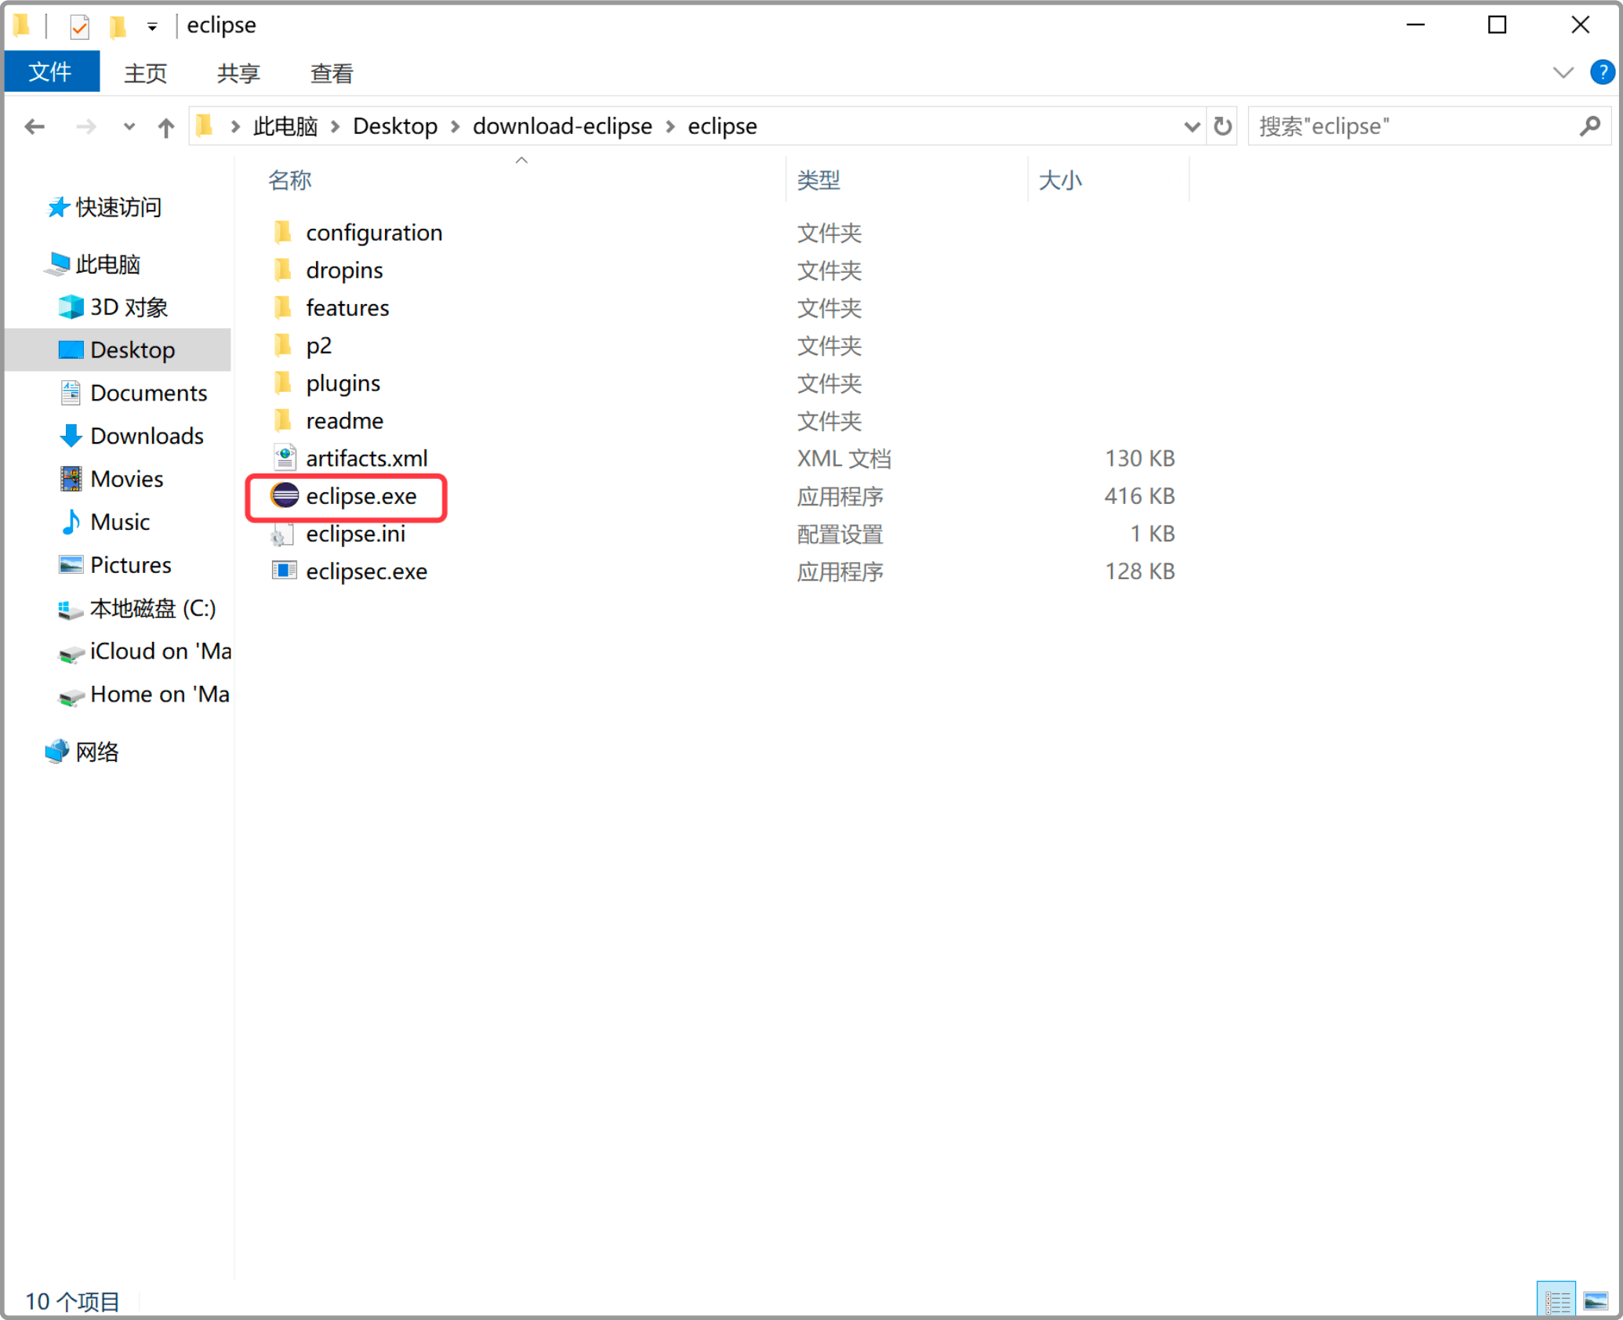The image size is (1623, 1320).
Task: Open the 查看 ribbon tab
Action: (332, 73)
